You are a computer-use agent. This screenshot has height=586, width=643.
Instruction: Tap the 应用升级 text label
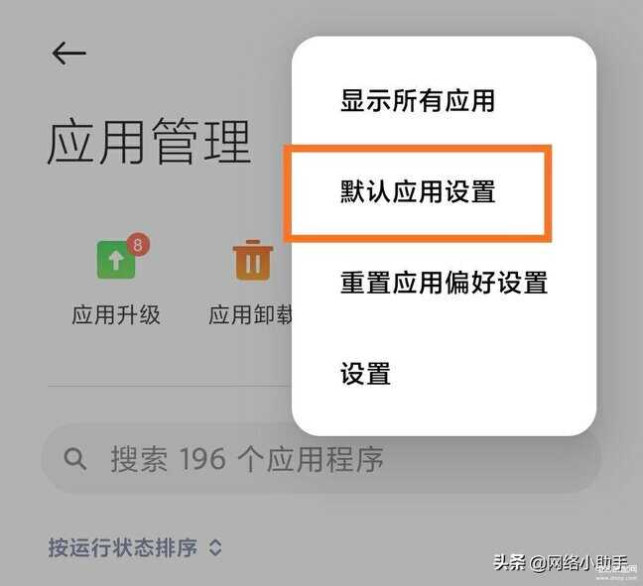pos(116,314)
